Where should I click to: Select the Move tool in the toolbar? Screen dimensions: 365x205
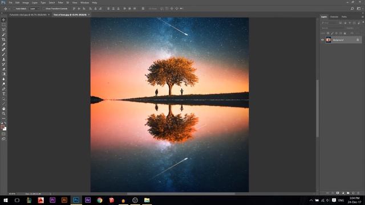(3, 20)
